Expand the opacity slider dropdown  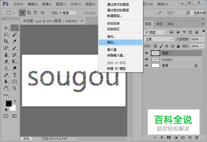click(203, 39)
